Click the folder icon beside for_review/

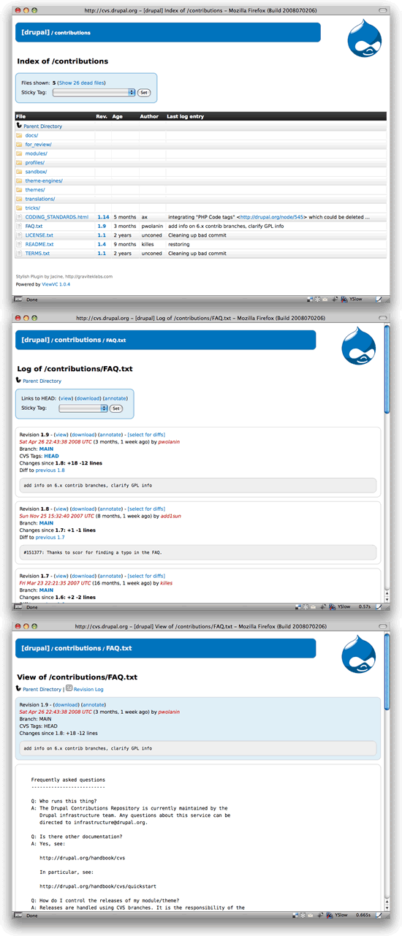pos(20,145)
